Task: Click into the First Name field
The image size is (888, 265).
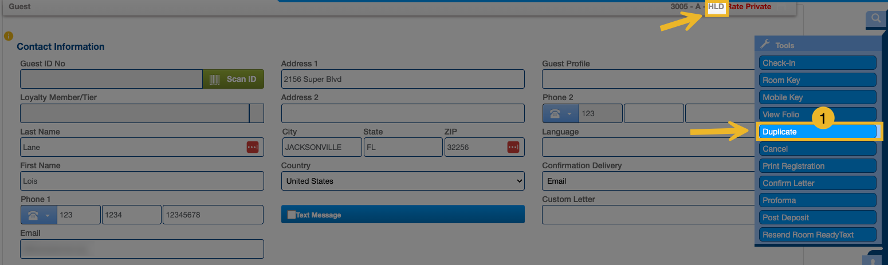Action: (x=142, y=181)
